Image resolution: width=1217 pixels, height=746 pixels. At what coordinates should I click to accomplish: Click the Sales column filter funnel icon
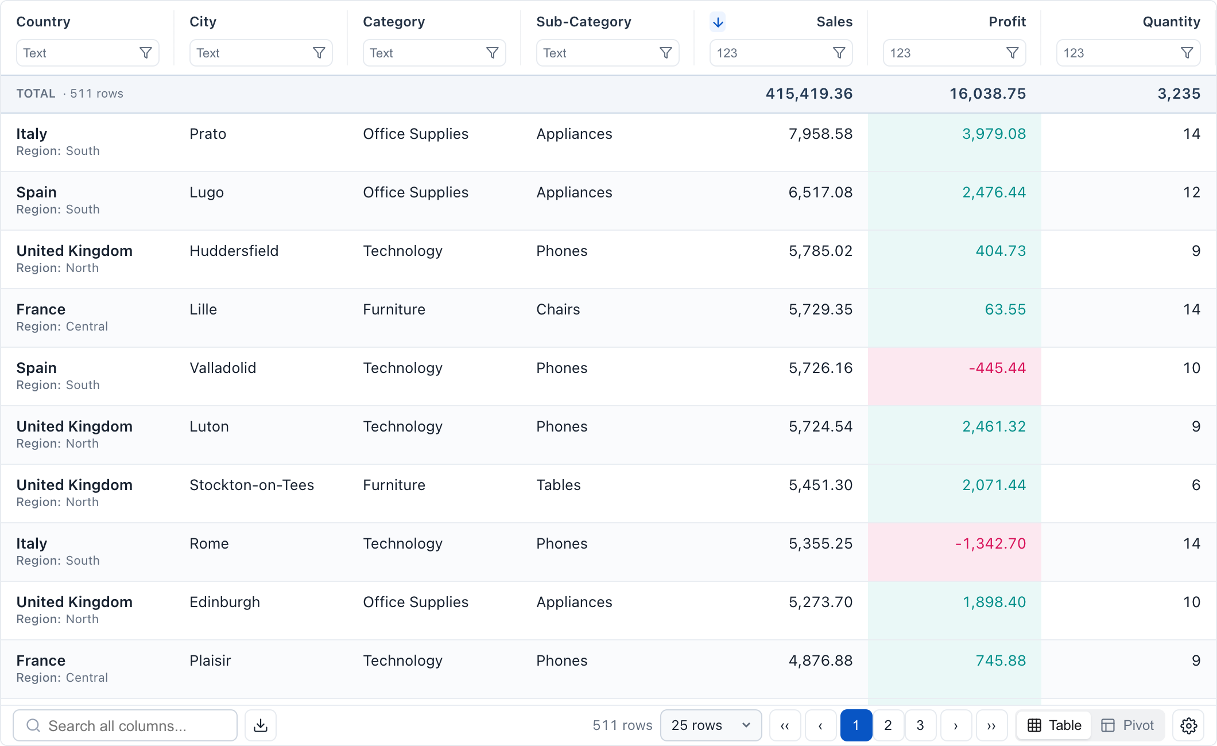point(839,53)
